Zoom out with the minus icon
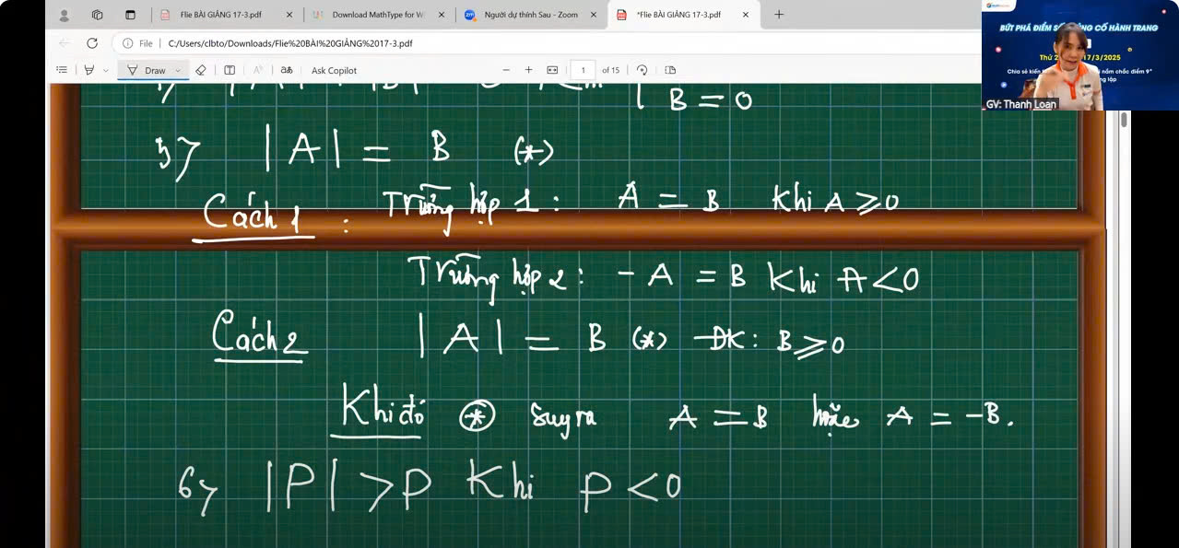Viewport: 1179px width, 548px height. (505, 70)
